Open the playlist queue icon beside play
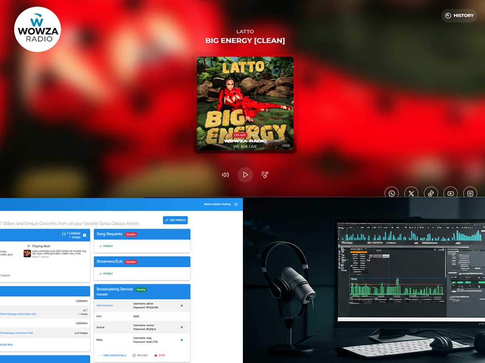This screenshot has width=485, height=363. 265,175
